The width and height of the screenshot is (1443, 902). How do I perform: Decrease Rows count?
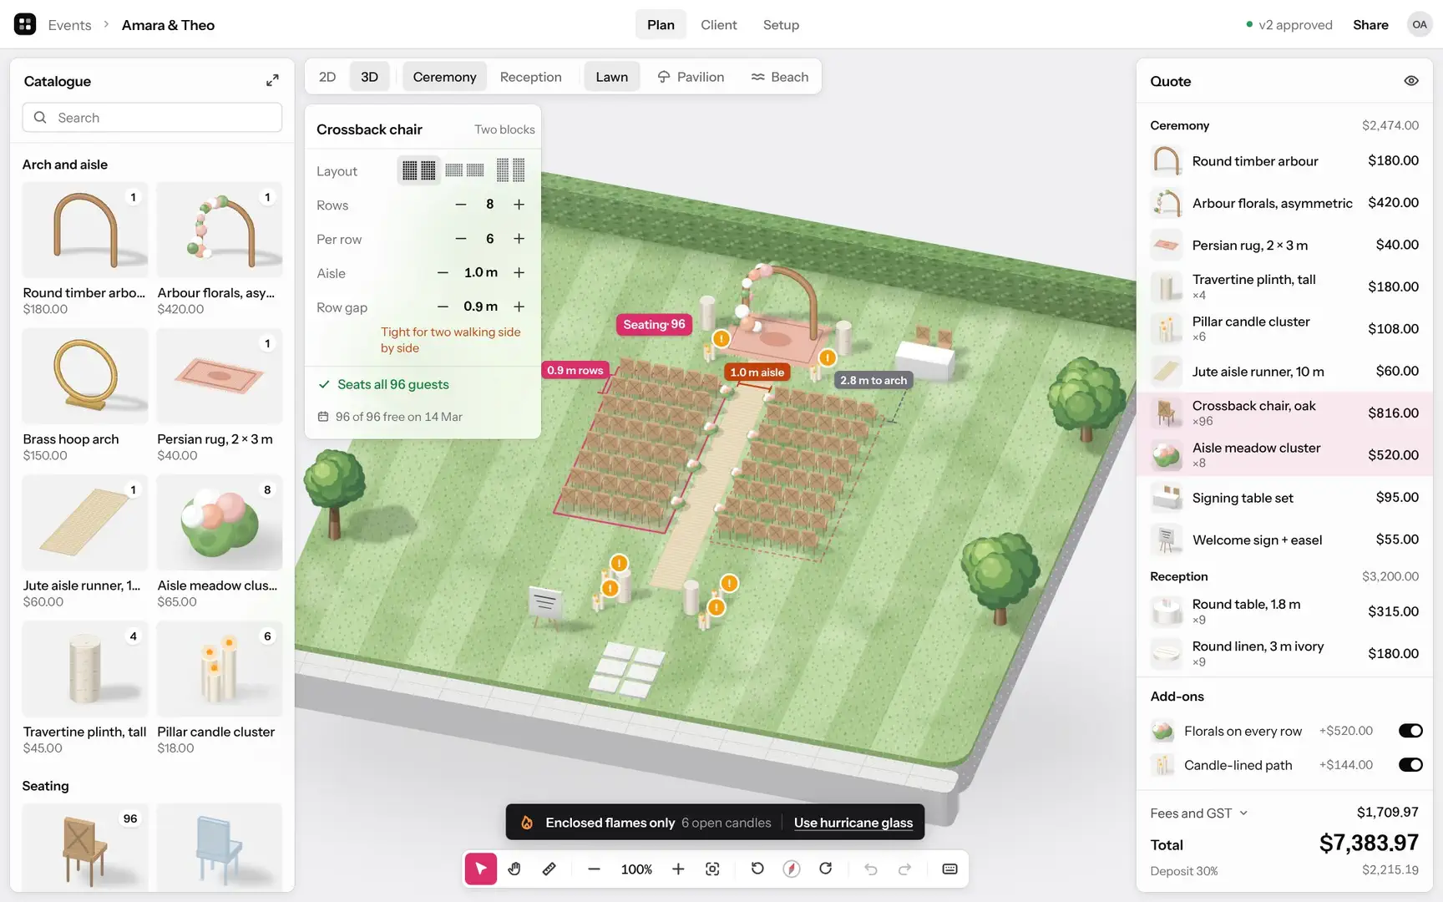461,205
